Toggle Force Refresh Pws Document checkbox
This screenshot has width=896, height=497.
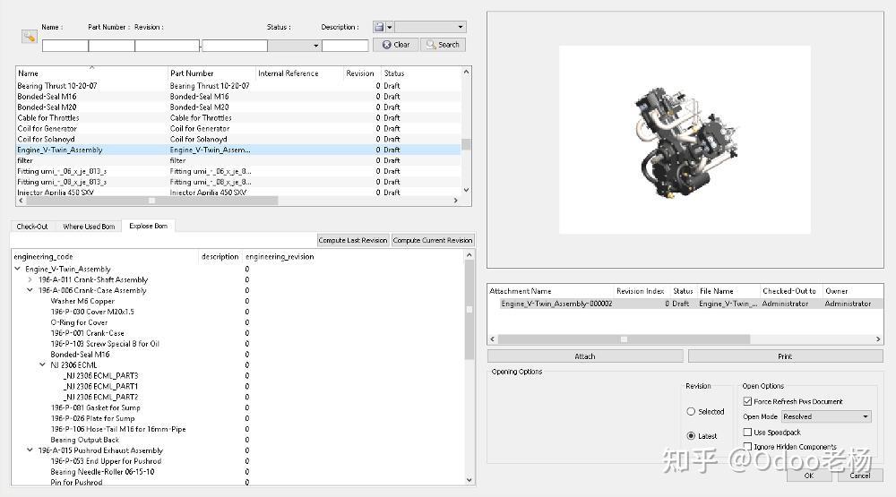[x=747, y=401]
